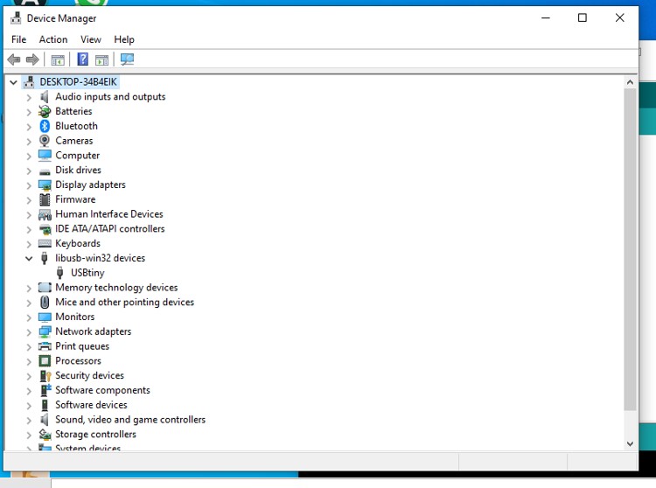Click the Back arrow toolbar icon

tap(14, 59)
